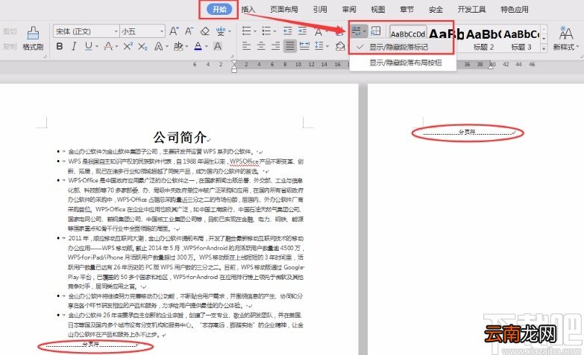Image resolution: width=584 pixels, height=355 pixels.
Task: Click the line spacing icon
Action: coord(318,46)
